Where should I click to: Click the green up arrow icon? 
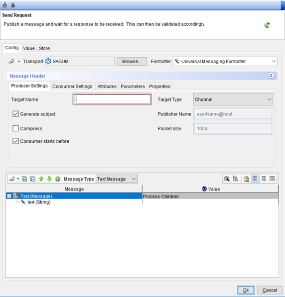tap(41, 179)
